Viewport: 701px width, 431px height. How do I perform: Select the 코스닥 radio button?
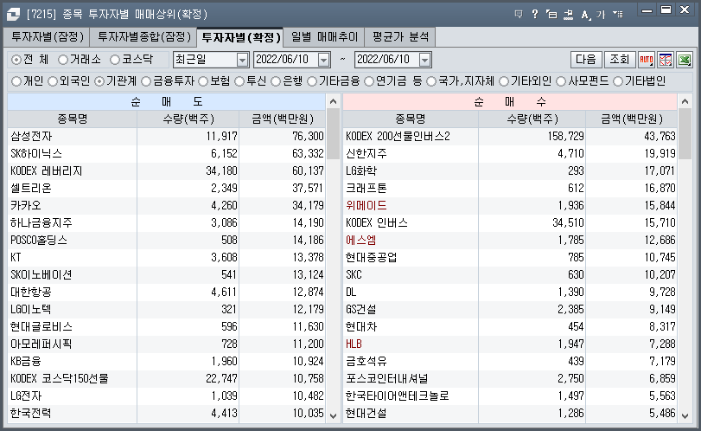tap(115, 60)
